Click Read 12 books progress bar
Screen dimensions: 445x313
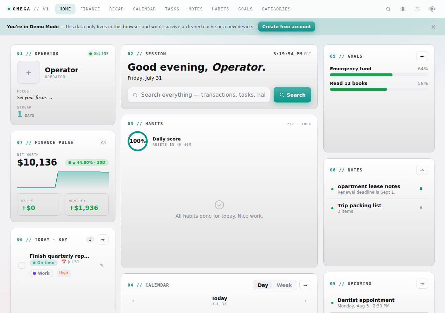(379, 89)
